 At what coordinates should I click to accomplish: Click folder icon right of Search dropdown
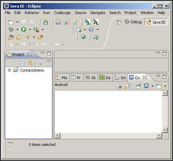(40, 37)
